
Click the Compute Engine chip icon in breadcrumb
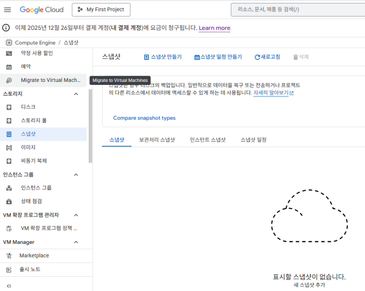pos(9,43)
